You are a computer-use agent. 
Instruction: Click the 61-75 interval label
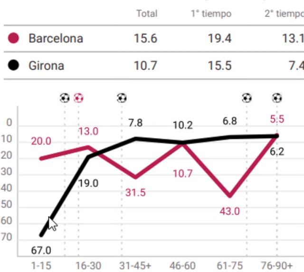tap(230, 265)
